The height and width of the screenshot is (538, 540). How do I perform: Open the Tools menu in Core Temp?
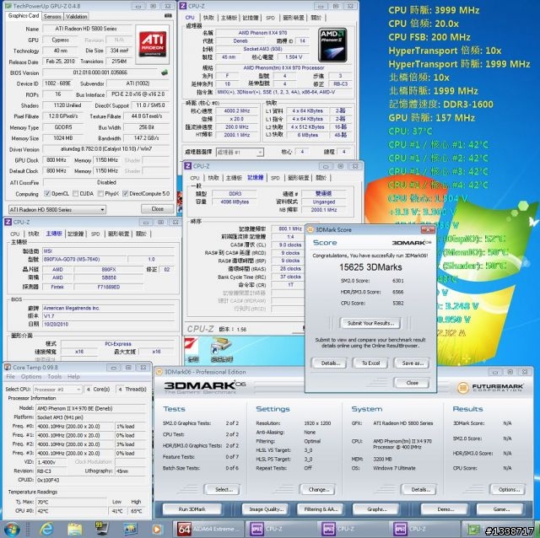point(54,376)
